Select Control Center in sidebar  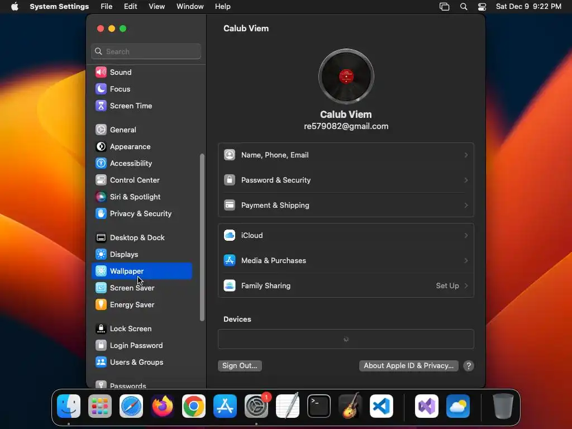141,180
